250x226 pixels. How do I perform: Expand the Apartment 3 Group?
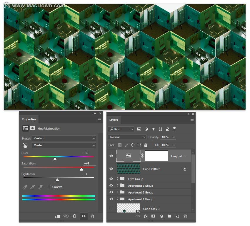click(118, 185)
